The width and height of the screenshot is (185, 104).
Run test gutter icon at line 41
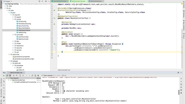[x=54, y=44]
